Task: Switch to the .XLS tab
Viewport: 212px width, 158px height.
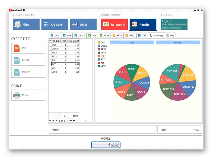Action: click(92, 35)
